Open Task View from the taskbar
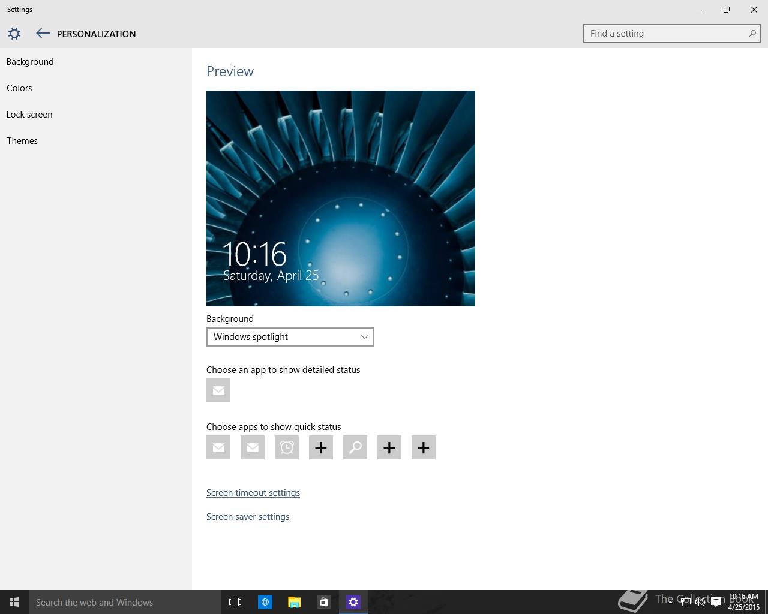This screenshot has width=768, height=614. click(x=235, y=602)
